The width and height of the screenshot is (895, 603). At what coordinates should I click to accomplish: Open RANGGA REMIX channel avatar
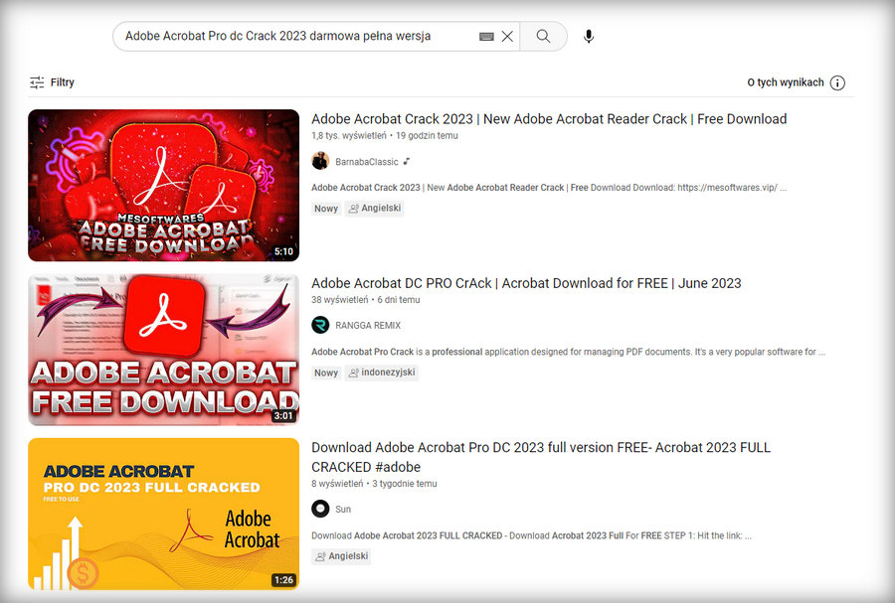click(320, 325)
